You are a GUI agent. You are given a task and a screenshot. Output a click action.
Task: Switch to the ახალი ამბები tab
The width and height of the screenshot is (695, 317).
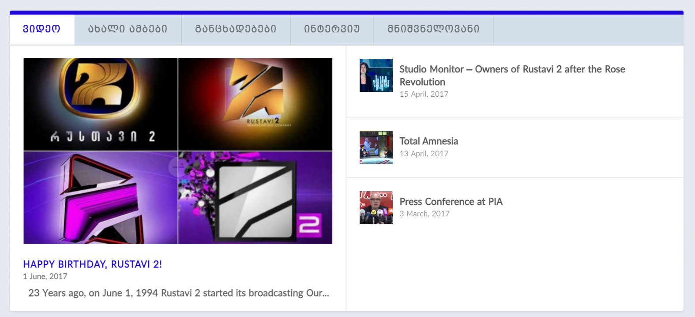(x=128, y=29)
